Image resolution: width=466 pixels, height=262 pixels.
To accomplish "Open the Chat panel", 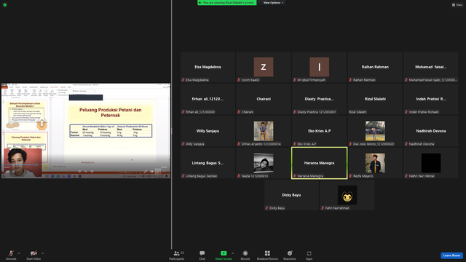I will click(x=202, y=255).
